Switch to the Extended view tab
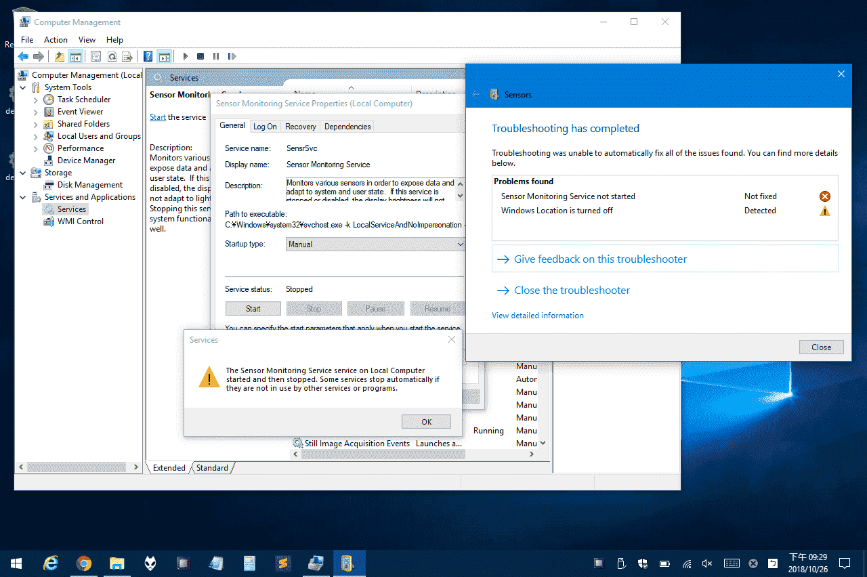The width and height of the screenshot is (867, 577). [169, 468]
